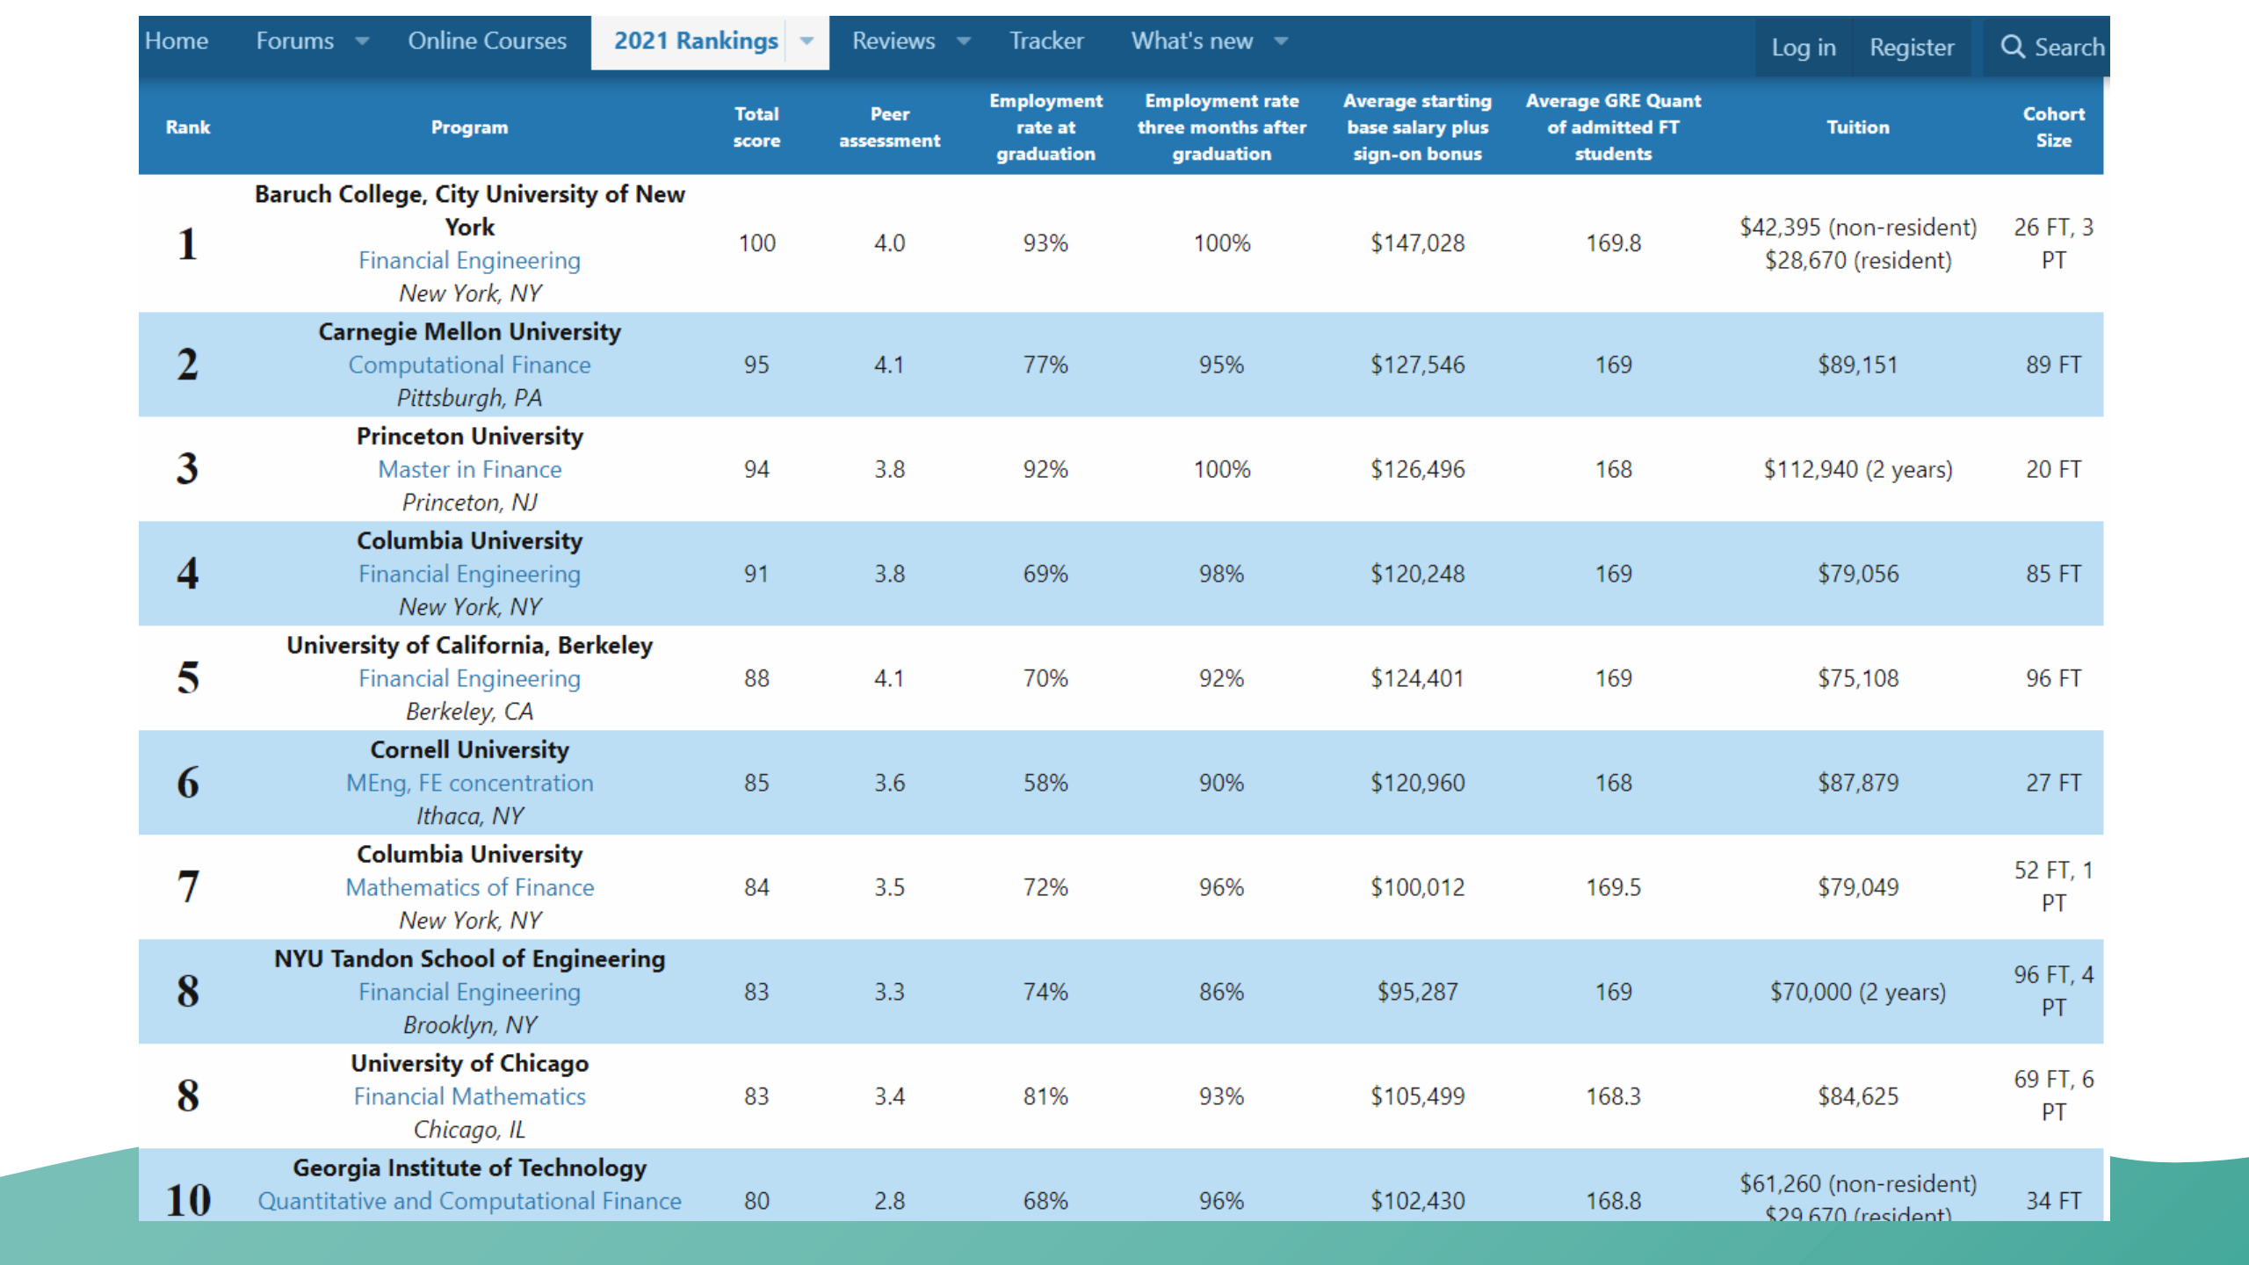Image resolution: width=2249 pixels, height=1265 pixels.
Task: Expand the Forums dropdown arrow
Action: 362,41
